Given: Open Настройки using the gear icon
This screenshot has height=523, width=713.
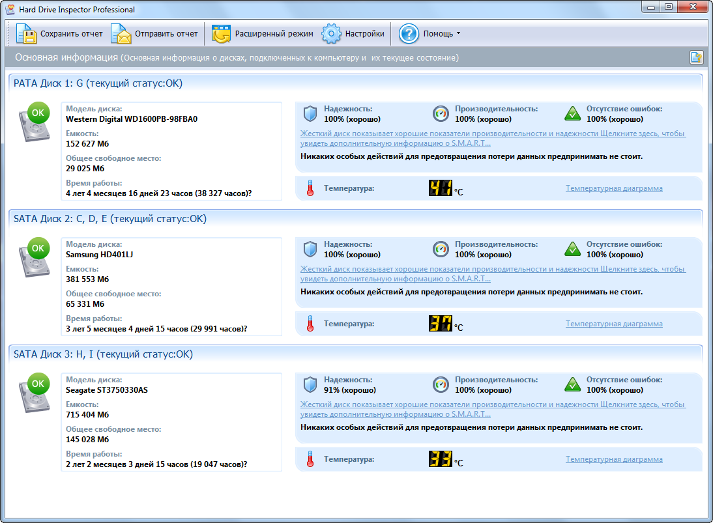Looking at the screenshot, I should click(x=331, y=33).
